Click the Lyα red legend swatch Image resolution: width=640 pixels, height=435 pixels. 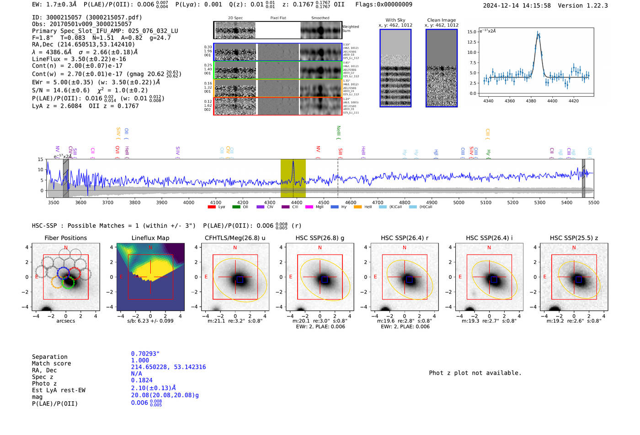[x=212, y=207]
